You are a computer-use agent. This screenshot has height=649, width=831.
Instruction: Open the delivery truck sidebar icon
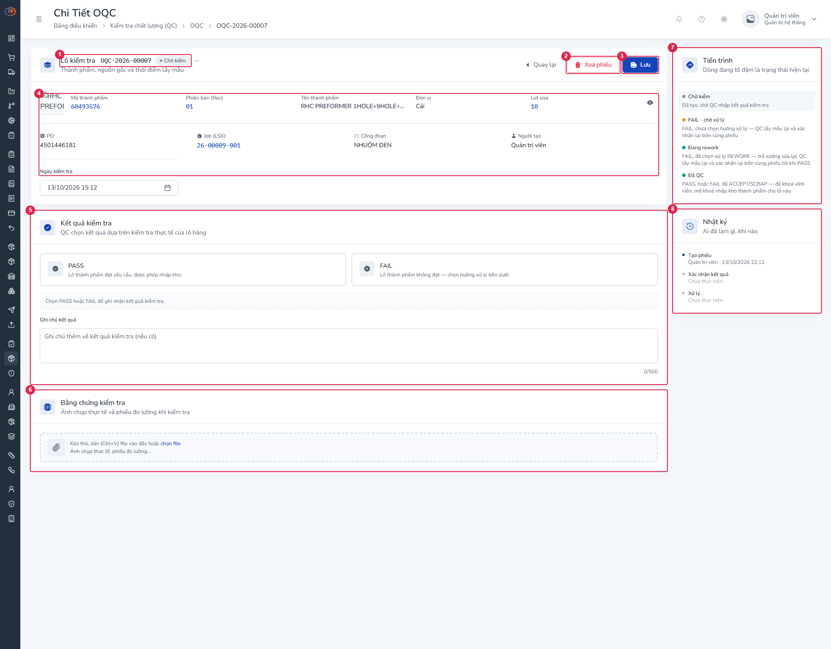(12, 72)
